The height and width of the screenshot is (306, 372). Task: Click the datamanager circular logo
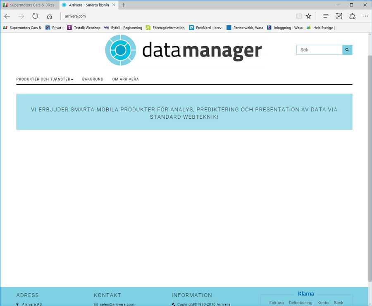121,50
